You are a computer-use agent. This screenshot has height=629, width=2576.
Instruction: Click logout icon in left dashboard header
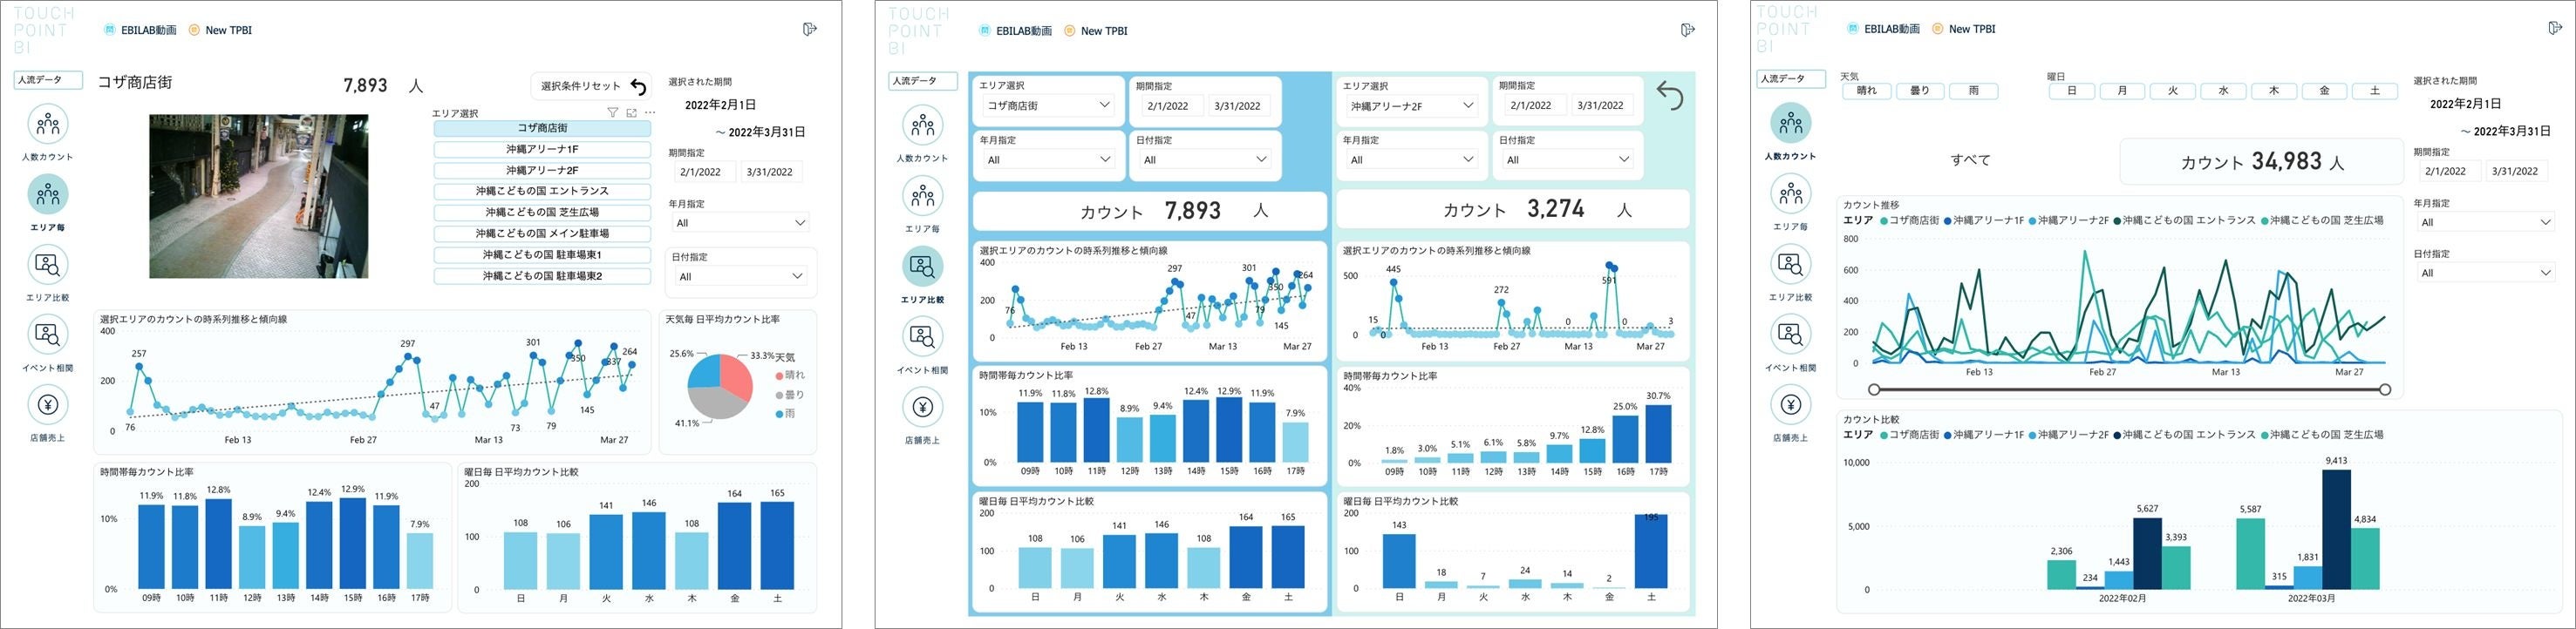click(810, 29)
